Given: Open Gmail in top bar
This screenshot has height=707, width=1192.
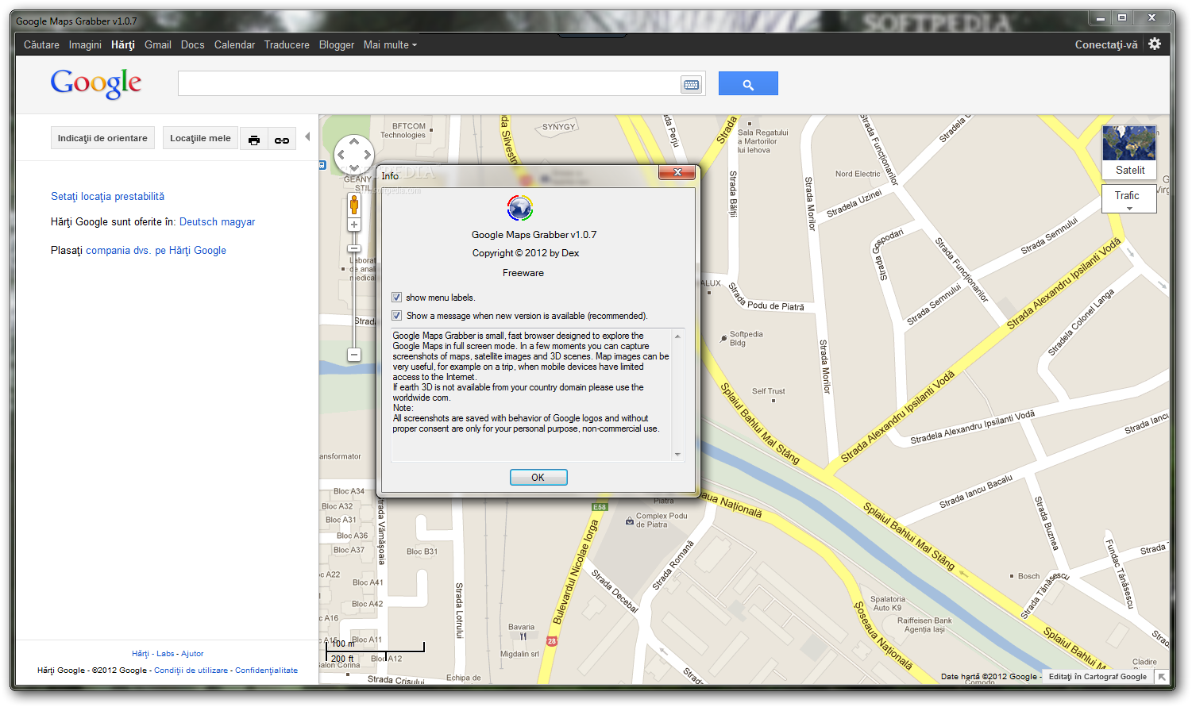Looking at the screenshot, I should pyautogui.click(x=158, y=44).
